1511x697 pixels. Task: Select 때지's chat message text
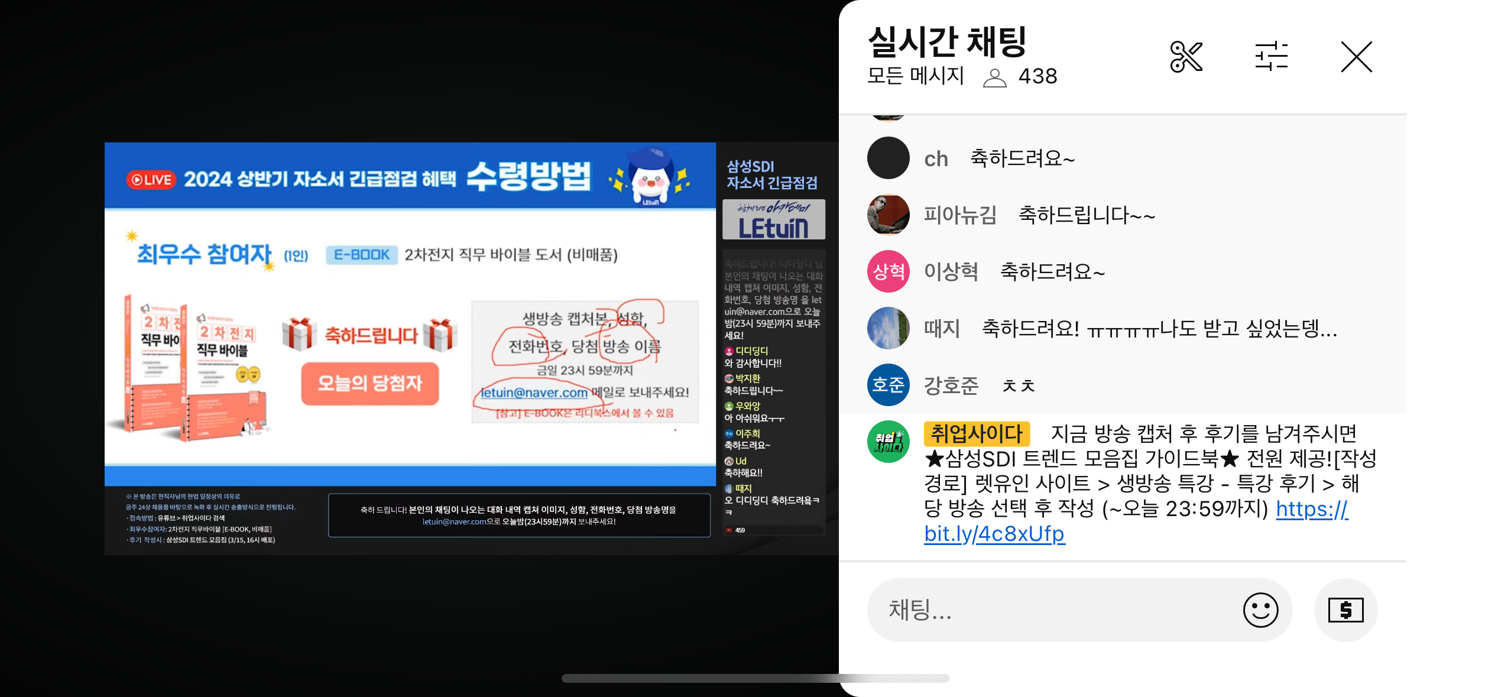pyautogui.click(x=1159, y=329)
